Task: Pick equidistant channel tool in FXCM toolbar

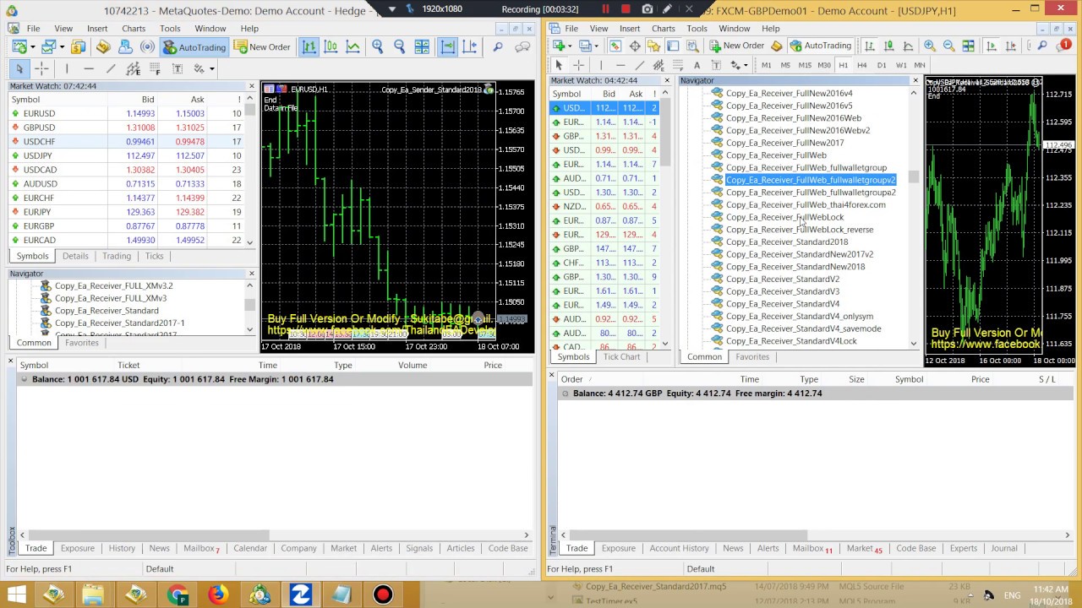Action: click(x=658, y=65)
